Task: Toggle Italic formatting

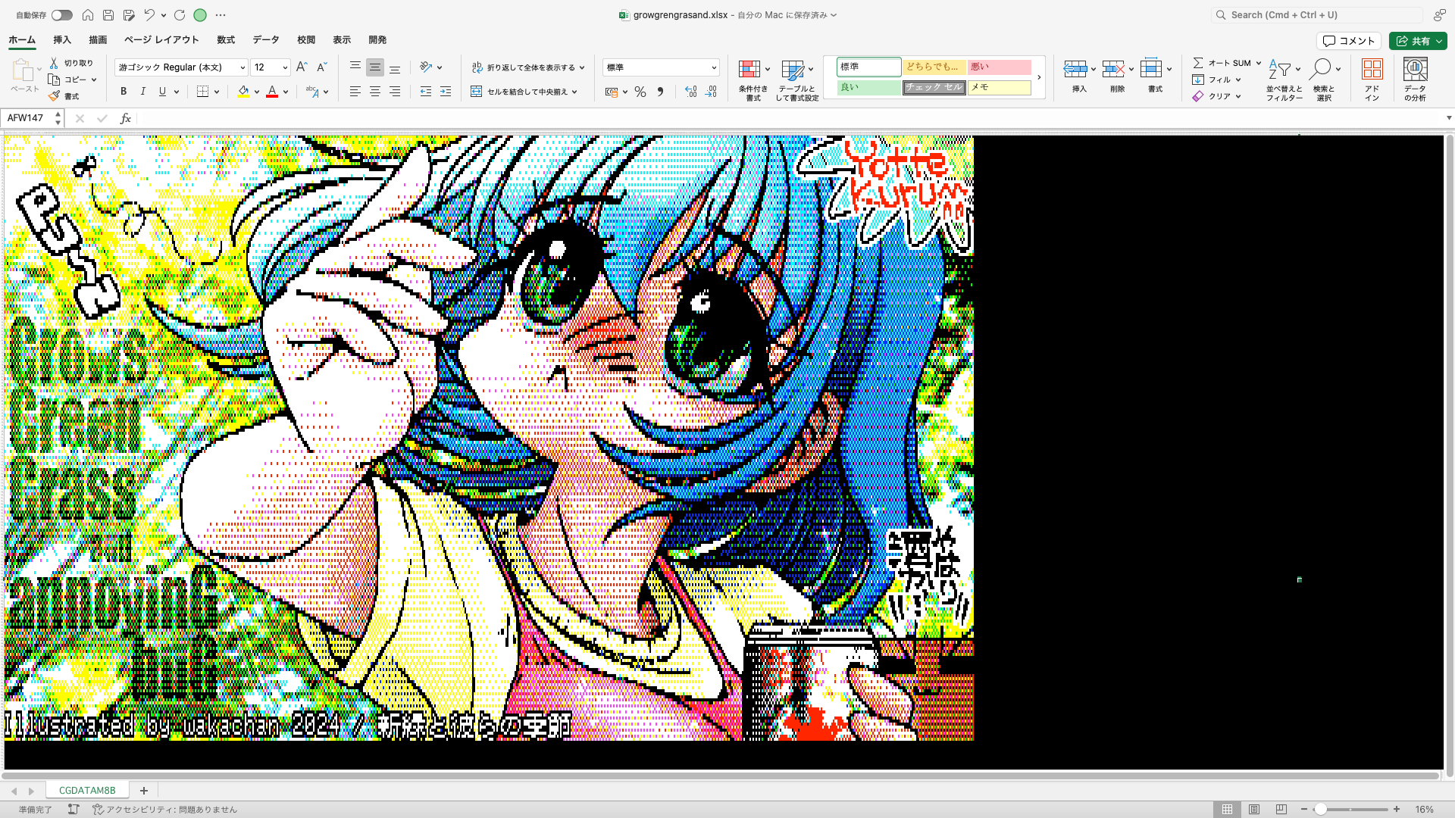Action: [142, 92]
